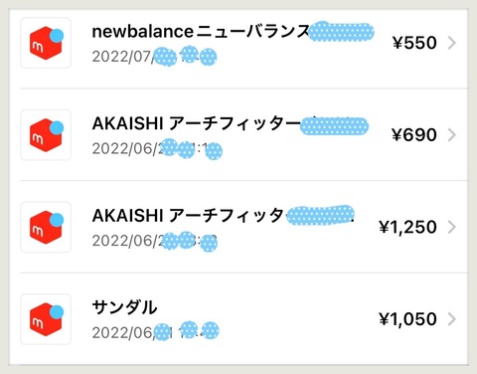Tap Mercari icon beside newbalance entry
The width and height of the screenshot is (477, 374).
point(46,43)
